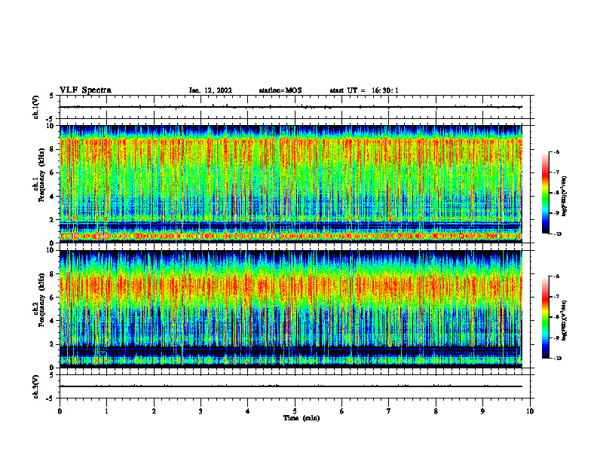Click the ch.1(V) waveform axis label
Screen dimensions: 597x461
pyautogui.click(x=35, y=107)
